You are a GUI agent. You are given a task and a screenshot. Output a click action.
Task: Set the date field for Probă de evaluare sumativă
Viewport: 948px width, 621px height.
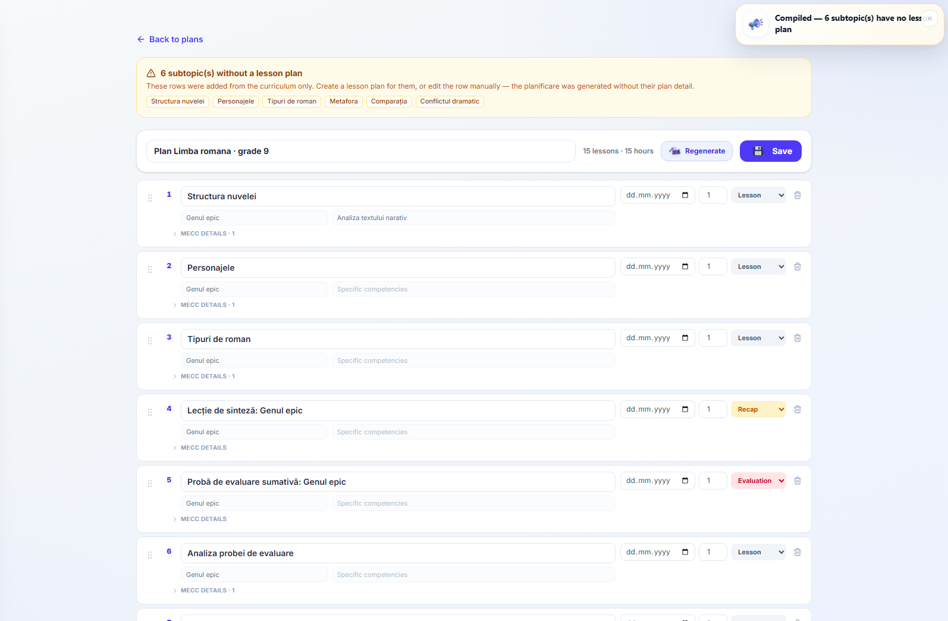click(658, 481)
